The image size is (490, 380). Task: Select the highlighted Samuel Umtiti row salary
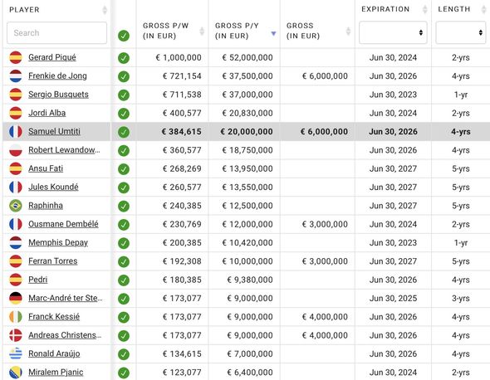click(x=247, y=132)
